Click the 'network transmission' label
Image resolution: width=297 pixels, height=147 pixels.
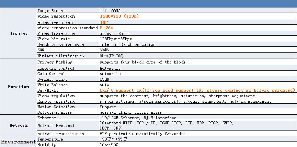(x=61, y=134)
